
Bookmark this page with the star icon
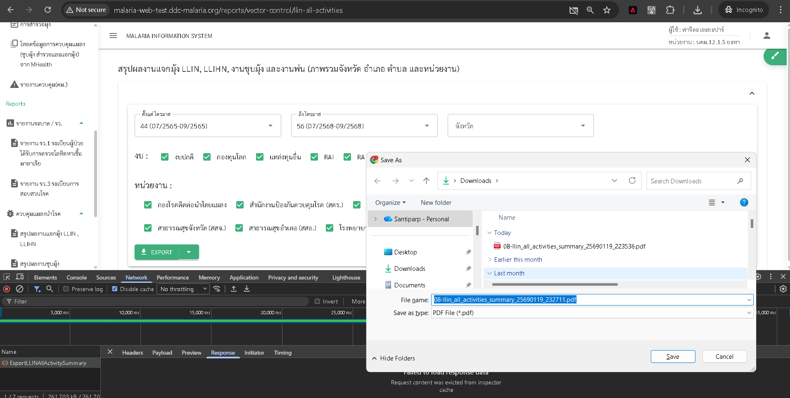pyautogui.click(x=607, y=10)
